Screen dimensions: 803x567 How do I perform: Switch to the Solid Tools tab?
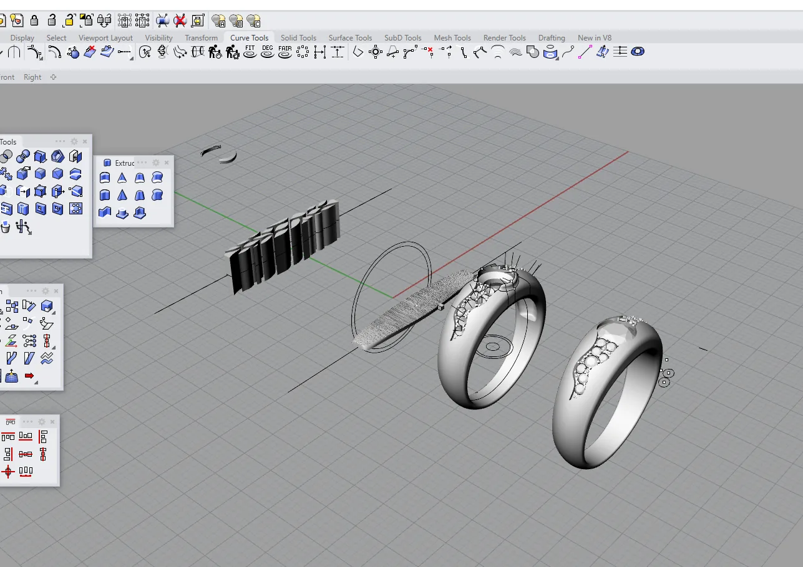pyautogui.click(x=298, y=37)
